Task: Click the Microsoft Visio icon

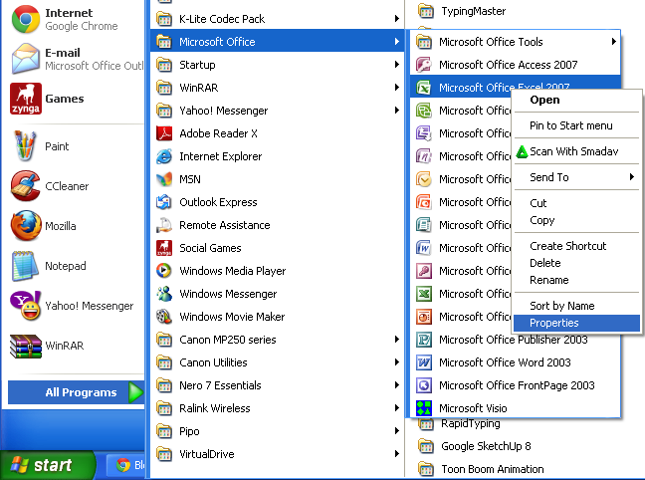Action: [424, 408]
